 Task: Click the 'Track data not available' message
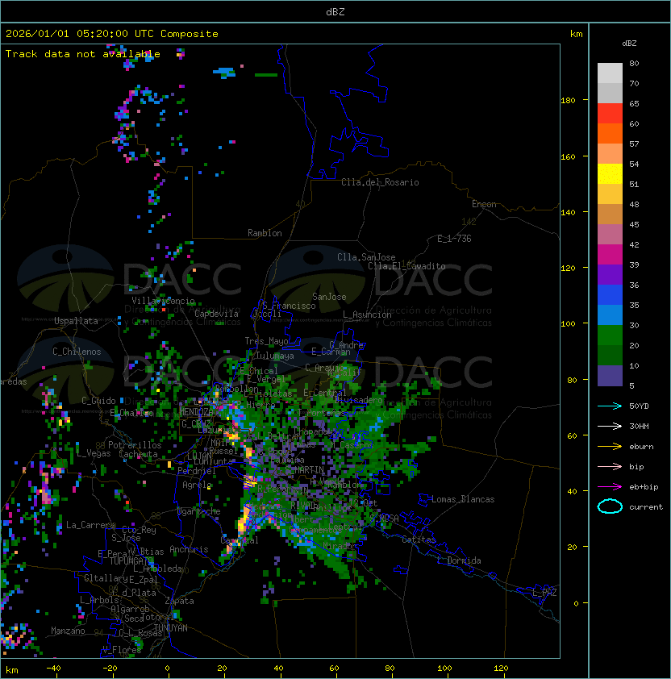coord(83,54)
